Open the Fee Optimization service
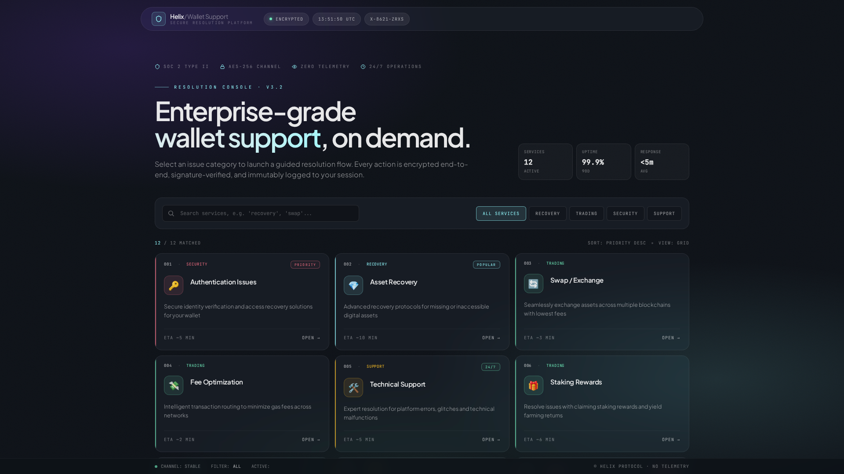Screen dimensions: 844x474 coord(311,440)
